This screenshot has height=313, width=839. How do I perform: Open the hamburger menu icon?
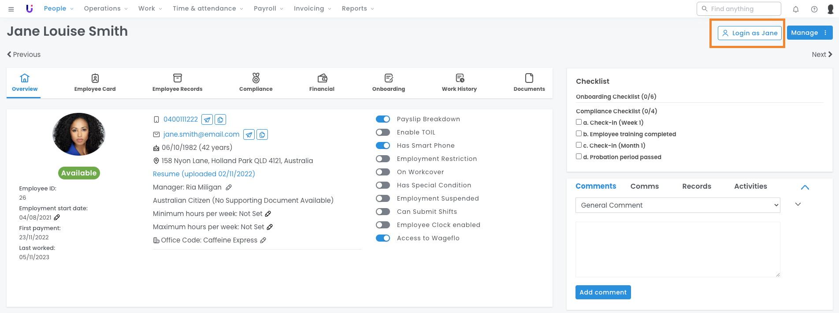tap(11, 9)
